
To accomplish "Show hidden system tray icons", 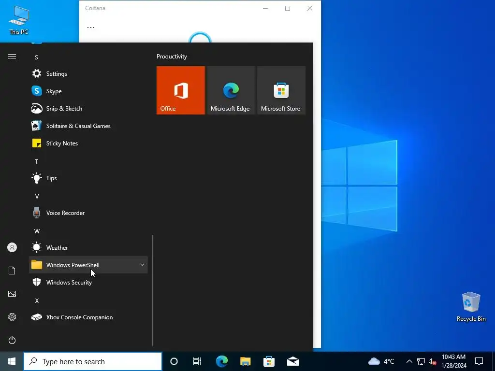I will (x=409, y=361).
